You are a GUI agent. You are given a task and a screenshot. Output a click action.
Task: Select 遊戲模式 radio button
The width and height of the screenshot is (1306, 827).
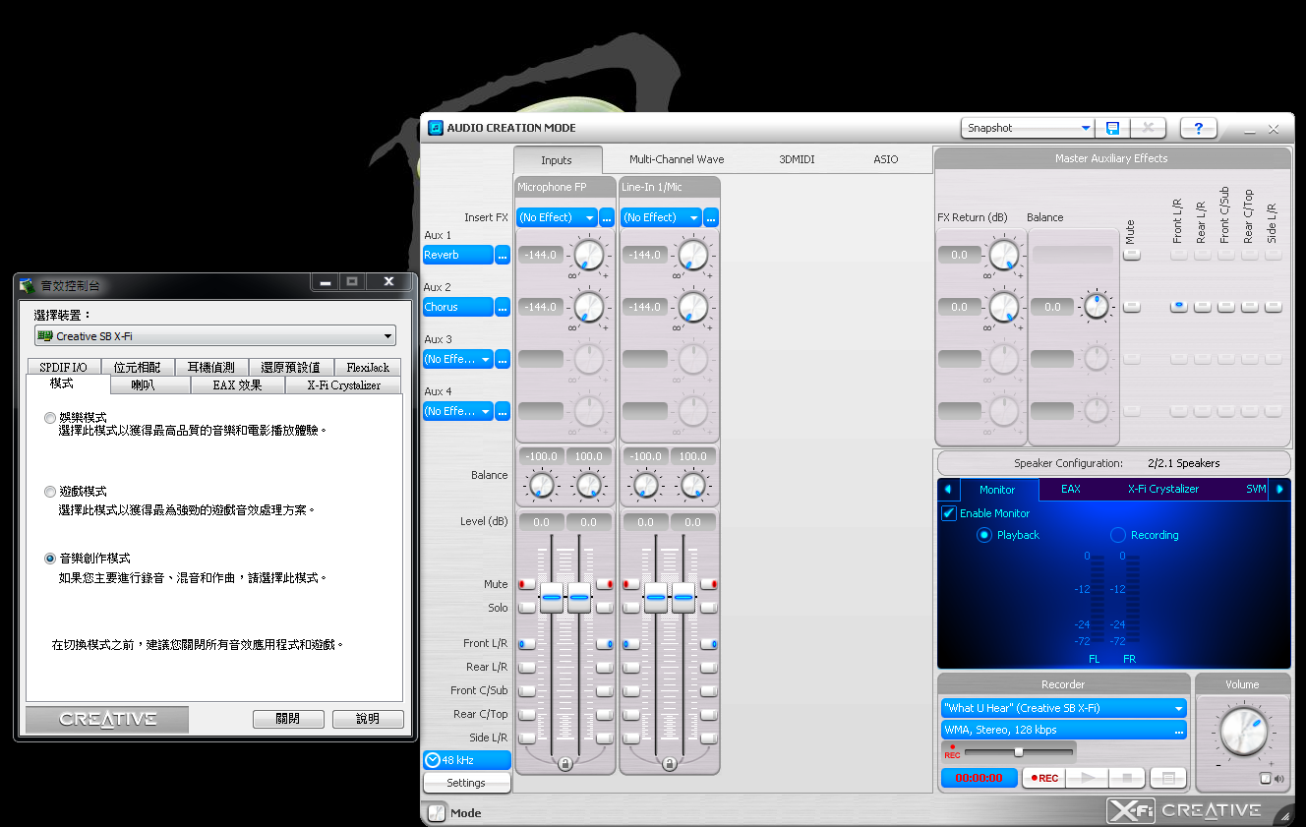click(50, 492)
